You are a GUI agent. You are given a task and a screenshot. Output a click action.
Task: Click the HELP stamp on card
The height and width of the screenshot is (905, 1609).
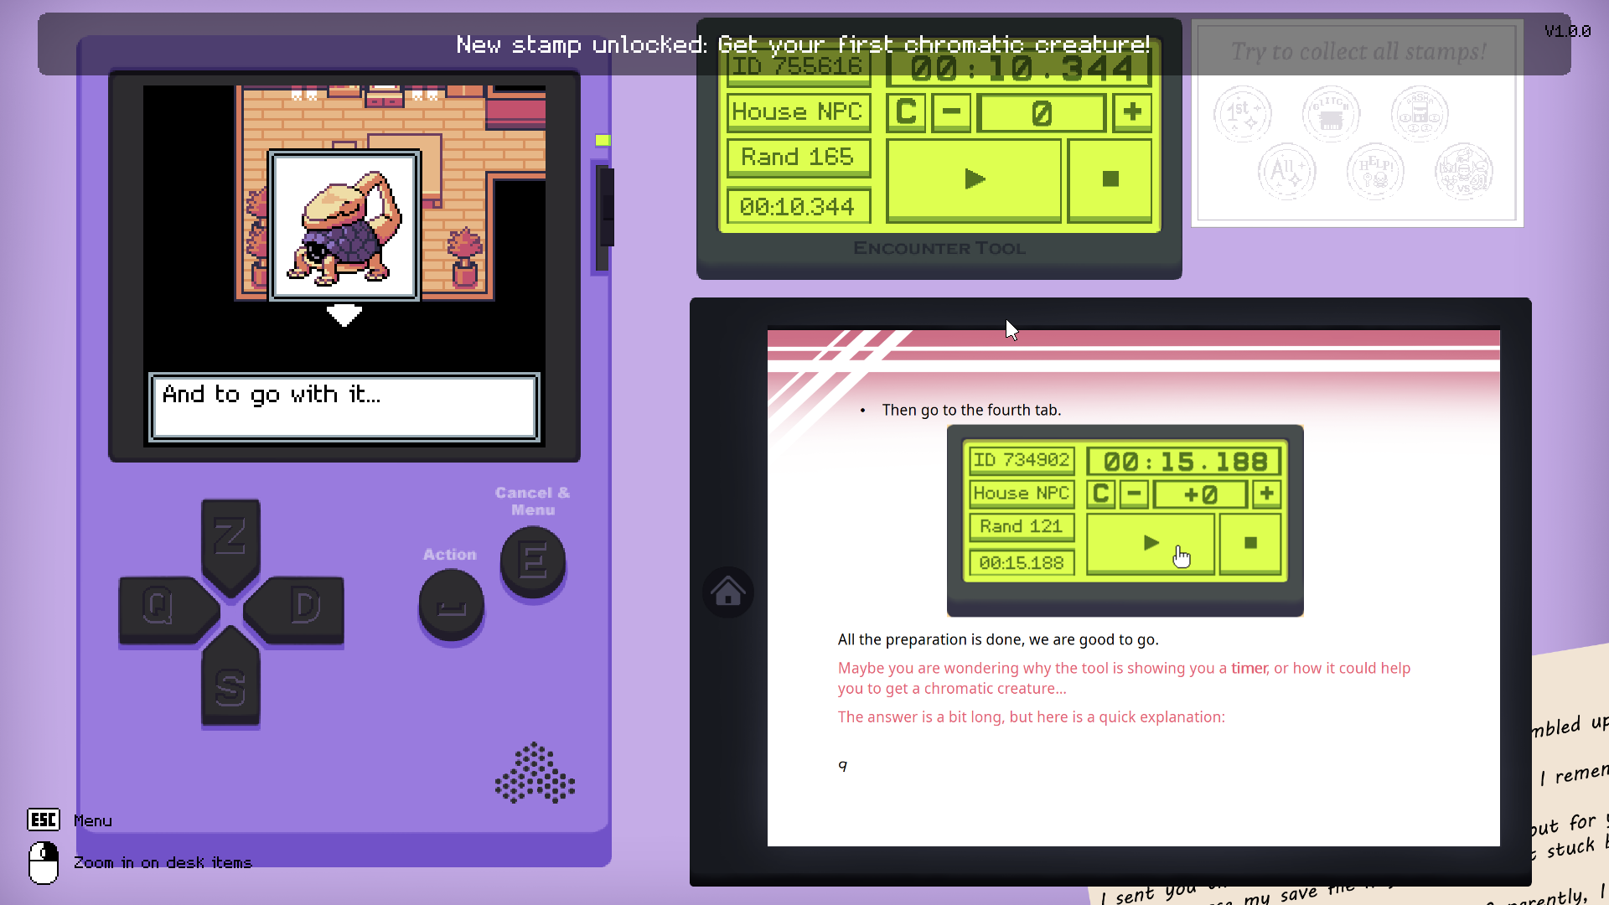[x=1375, y=171]
